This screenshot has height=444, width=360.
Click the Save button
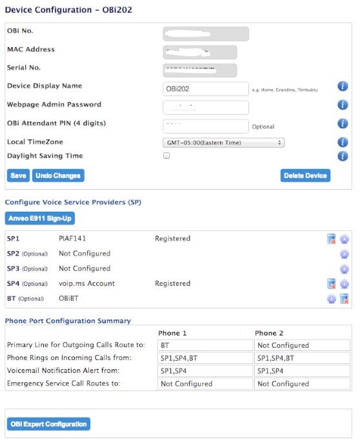point(19,176)
